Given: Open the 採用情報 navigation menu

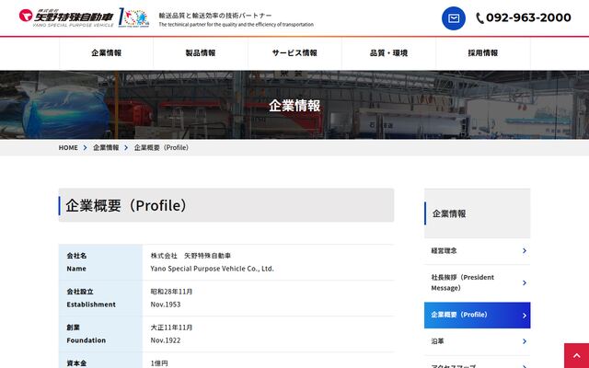Looking at the screenshot, I should 483,53.
